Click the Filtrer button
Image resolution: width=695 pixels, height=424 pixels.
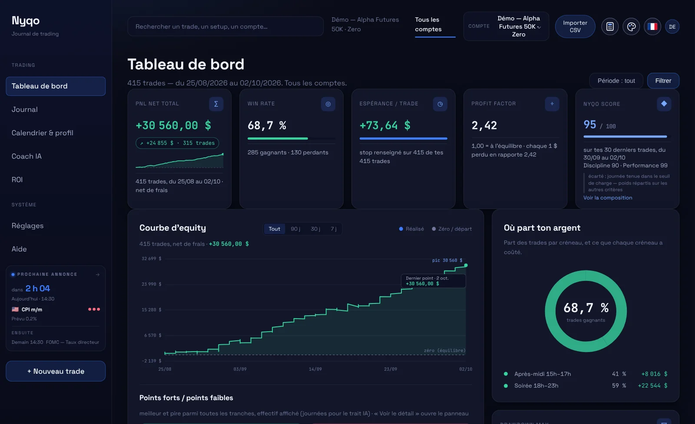coord(663,81)
